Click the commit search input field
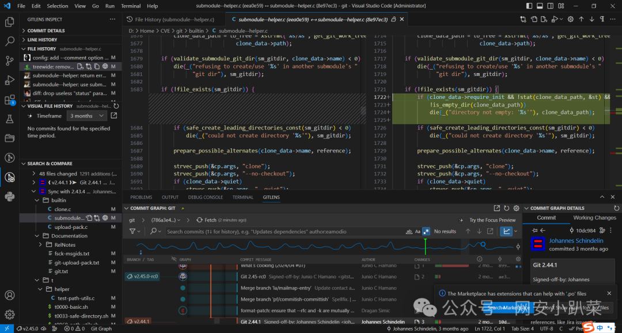Image resolution: width=622 pixels, height=333 pixels. (x=284, y=232)
